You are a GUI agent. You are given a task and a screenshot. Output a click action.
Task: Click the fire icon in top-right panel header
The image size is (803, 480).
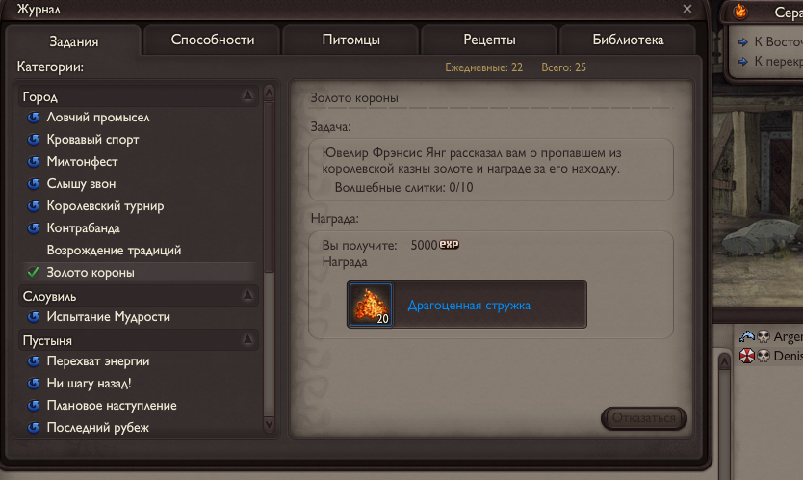pos(740,11)
